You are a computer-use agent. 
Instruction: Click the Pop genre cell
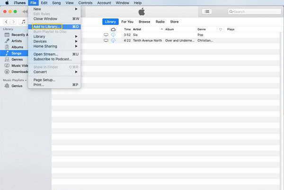pos(200,35)
